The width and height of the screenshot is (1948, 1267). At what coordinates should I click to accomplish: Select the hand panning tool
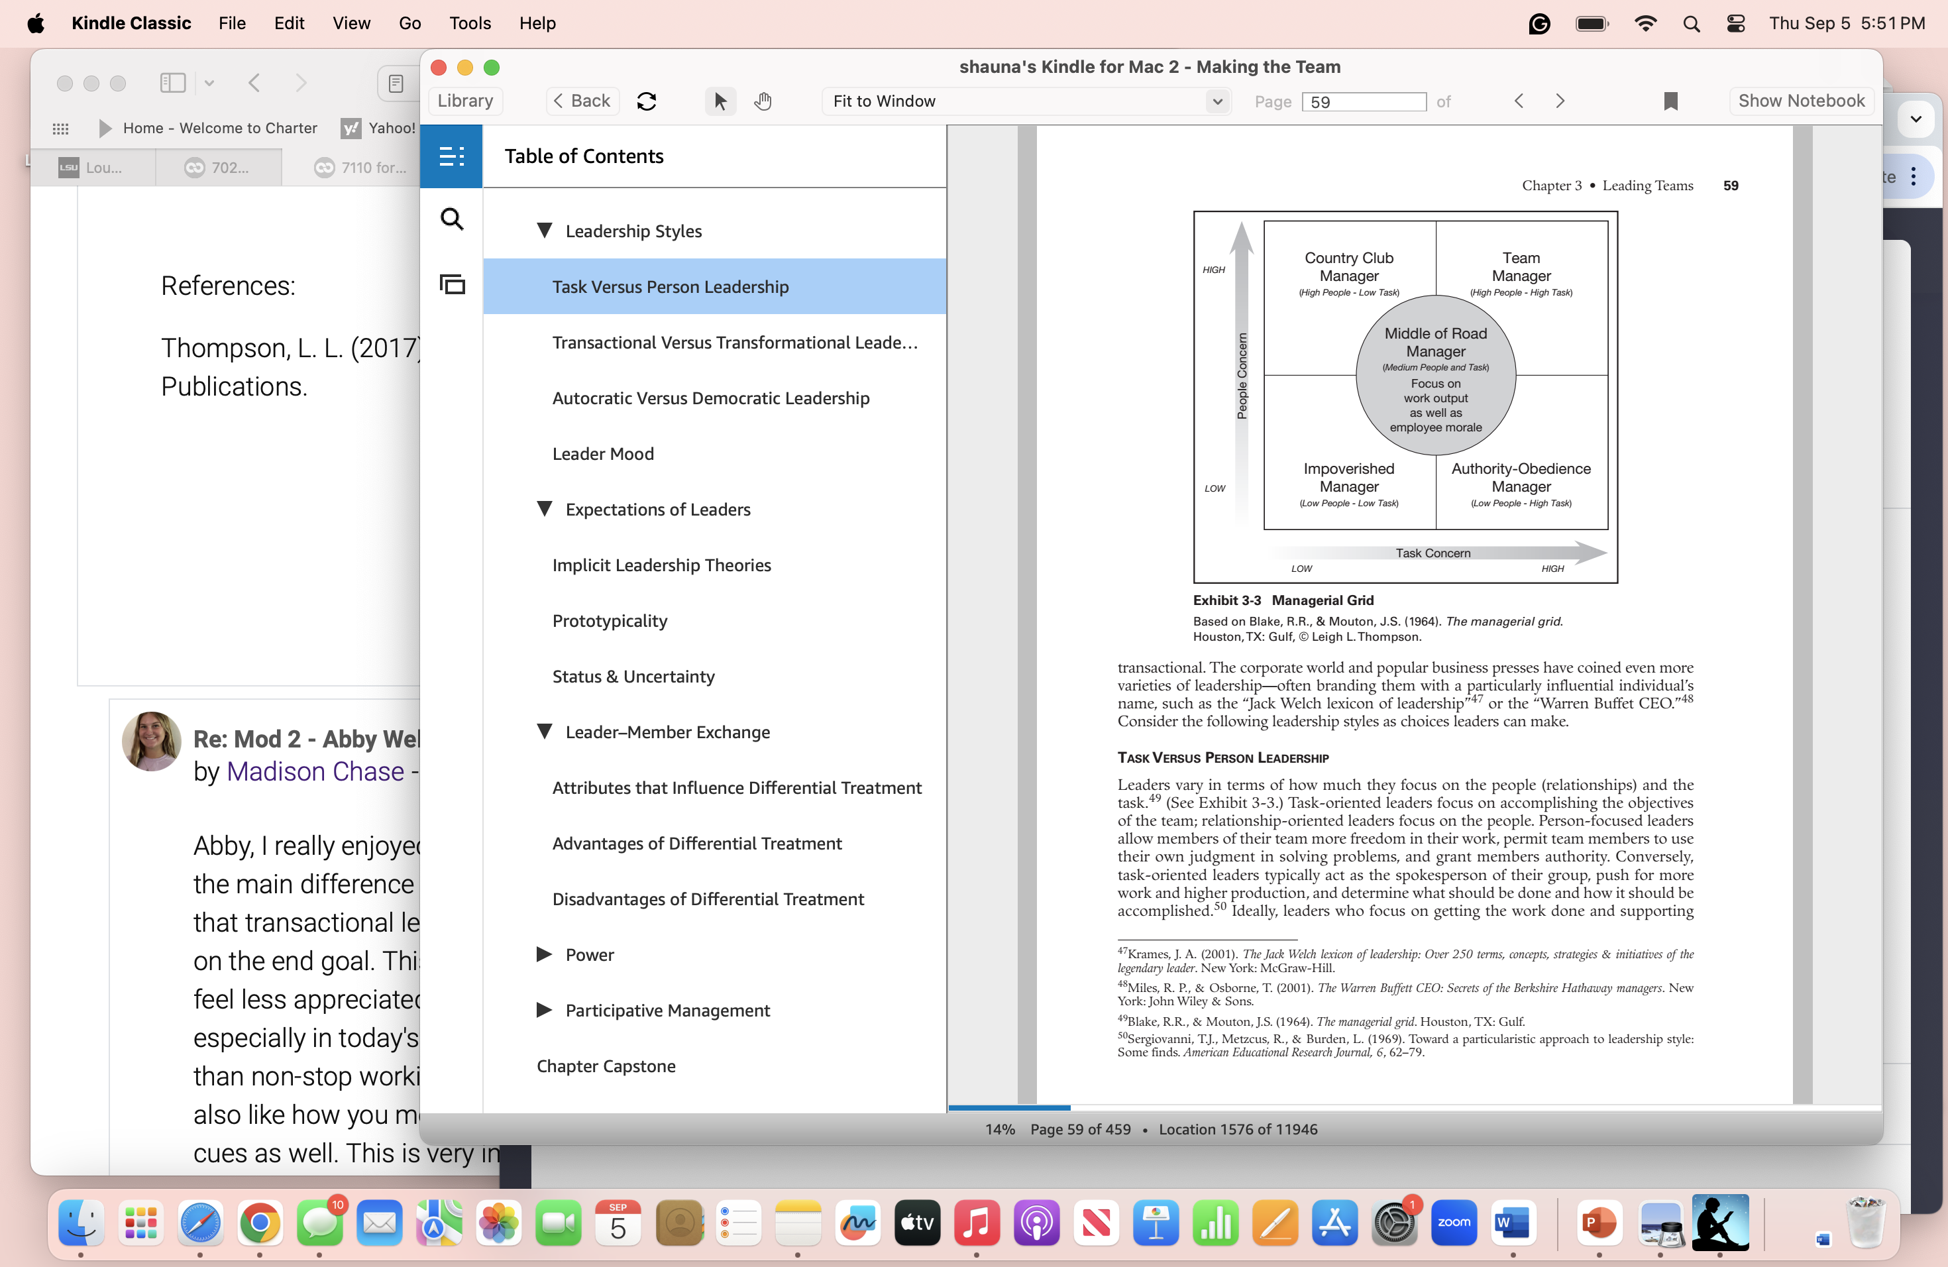pos(763,101)
